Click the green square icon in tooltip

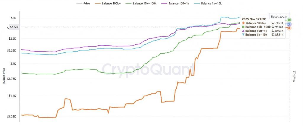point(244,27)
